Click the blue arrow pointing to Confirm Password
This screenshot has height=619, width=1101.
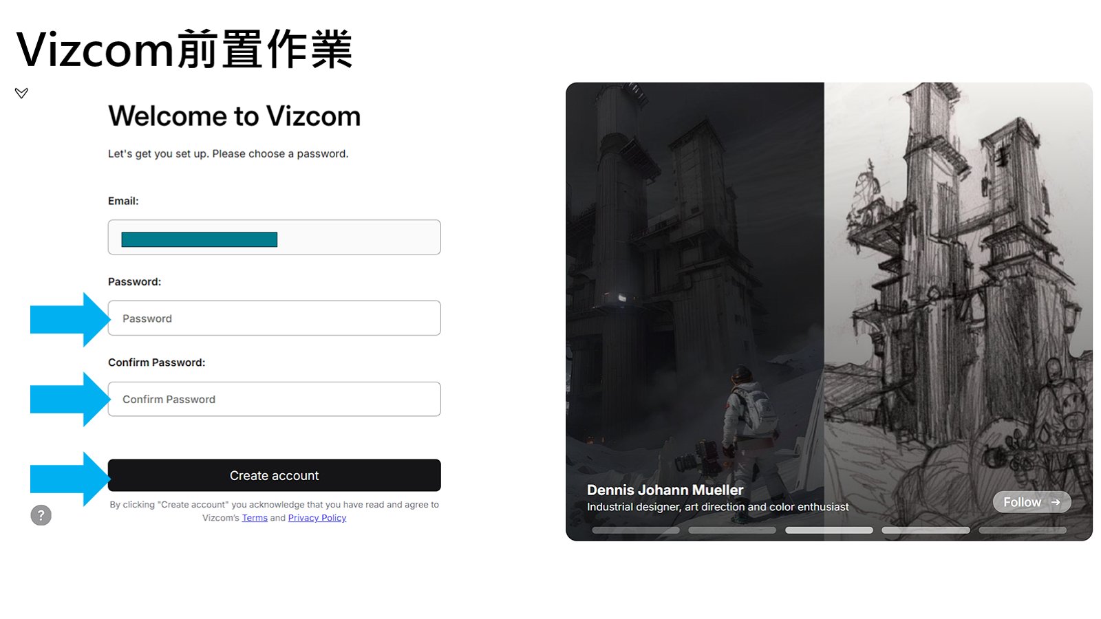[70, 400]
